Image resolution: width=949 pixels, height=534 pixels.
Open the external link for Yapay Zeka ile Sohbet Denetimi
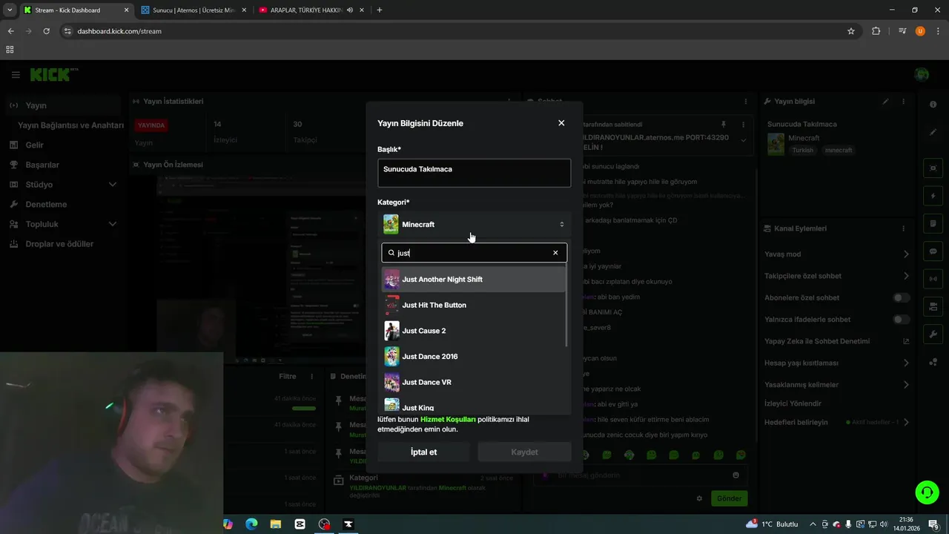906,341
